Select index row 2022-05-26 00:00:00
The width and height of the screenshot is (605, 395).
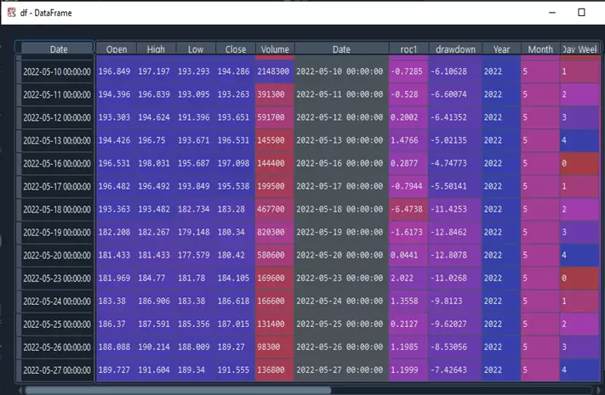[x=55, y=347]
